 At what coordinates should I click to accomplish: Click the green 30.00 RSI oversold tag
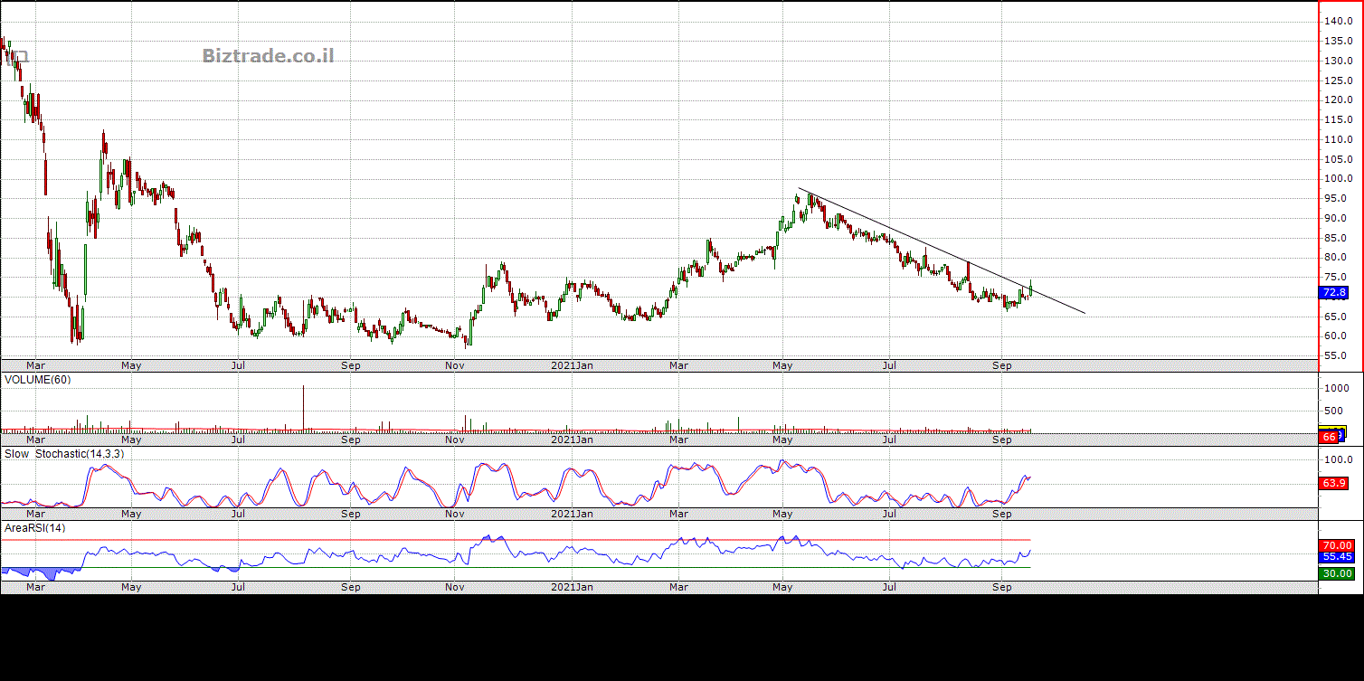click(1338, 573)
